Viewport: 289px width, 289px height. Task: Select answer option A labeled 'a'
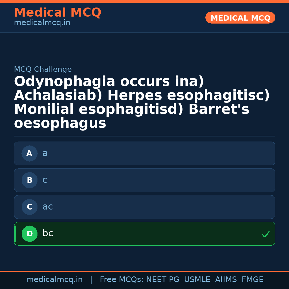[144, 153]
